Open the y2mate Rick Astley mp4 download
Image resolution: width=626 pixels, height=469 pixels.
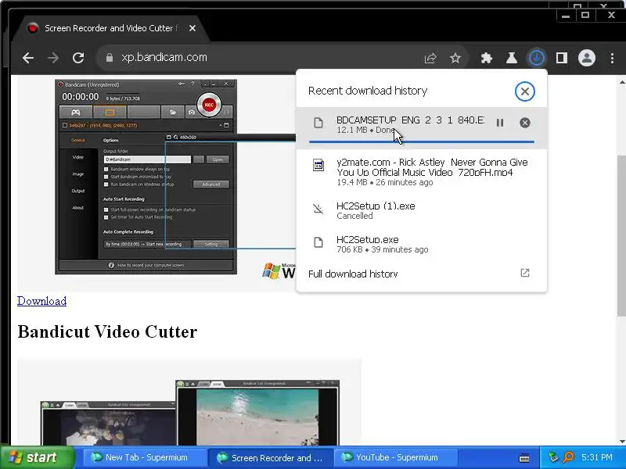(x=422, y=171)
